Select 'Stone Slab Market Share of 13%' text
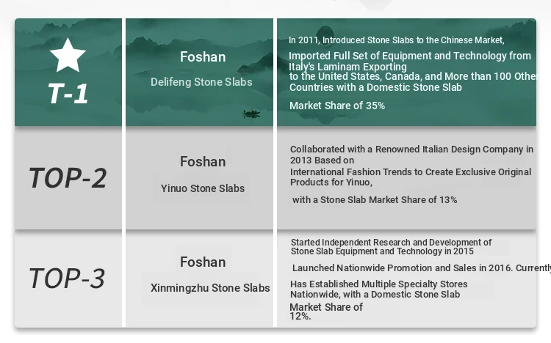Screen dimensions: 551x343 [x=375, y=199]
